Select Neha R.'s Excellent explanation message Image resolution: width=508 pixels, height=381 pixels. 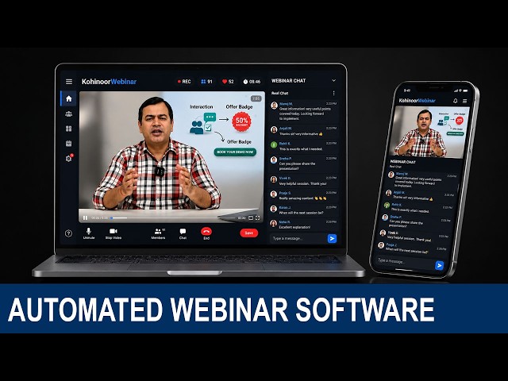[304, 225]
